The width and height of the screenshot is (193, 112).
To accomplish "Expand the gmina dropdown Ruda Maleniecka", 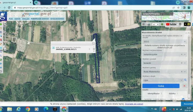I will click(185, 71).
